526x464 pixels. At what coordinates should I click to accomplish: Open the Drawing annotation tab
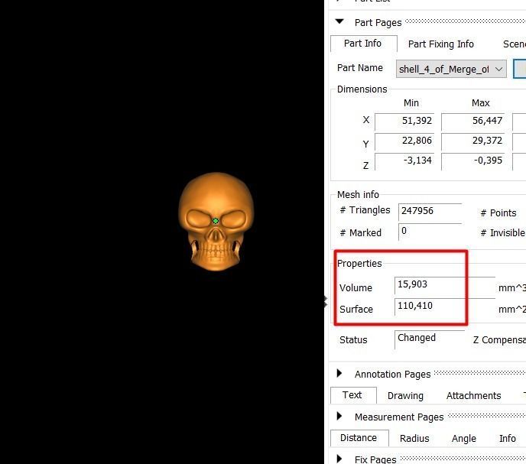tap(405, 395)
